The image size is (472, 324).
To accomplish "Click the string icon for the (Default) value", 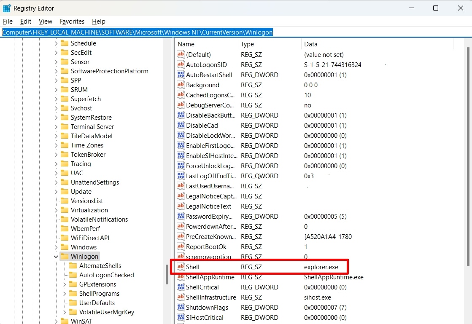I will click(181, 54).
